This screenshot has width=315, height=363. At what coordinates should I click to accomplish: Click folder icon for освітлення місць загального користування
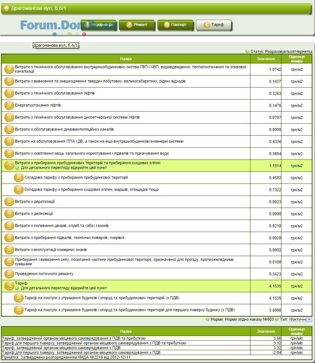point(9,154)
